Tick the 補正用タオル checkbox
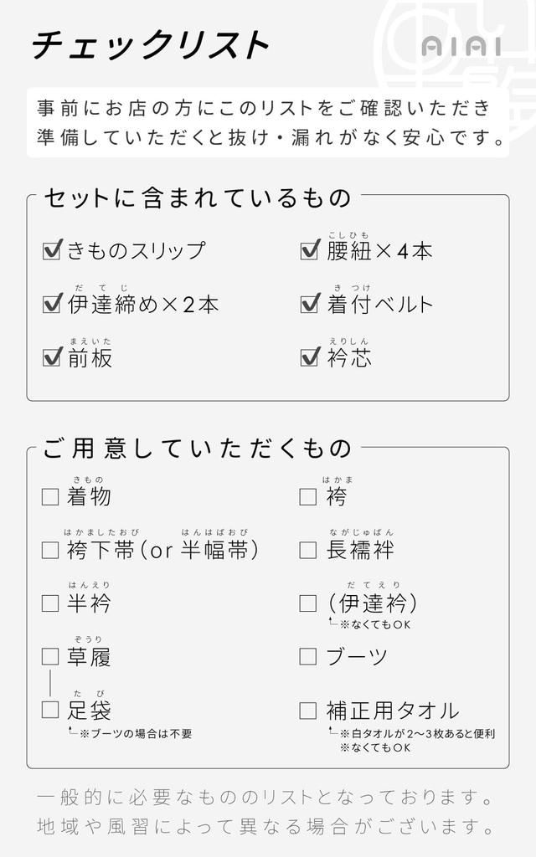The image size is (536, 857). 308,711
